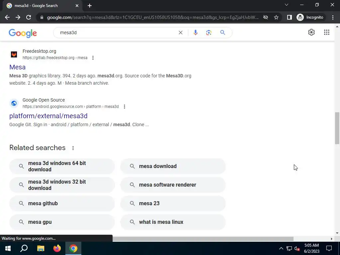Viewport: 340px width, 255px height.
Task: Close the mesa3d Google Search tab
Action: pyautogui.click(x=77, y=6)
